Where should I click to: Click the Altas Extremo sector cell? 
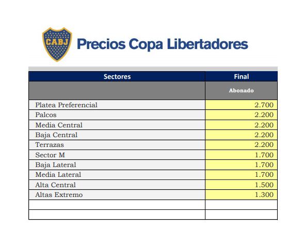[117, 195]
